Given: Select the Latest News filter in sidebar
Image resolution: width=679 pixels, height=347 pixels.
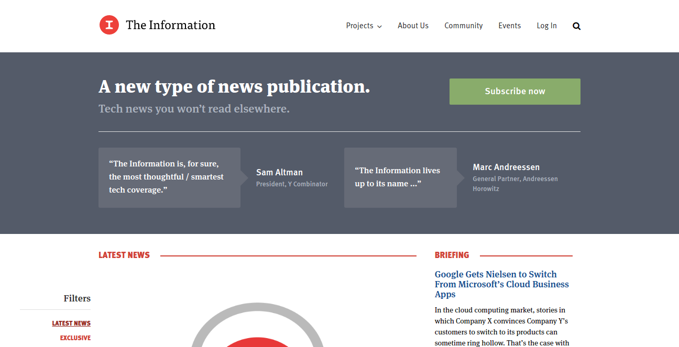Looking at the screenshot, I should click(x=71, y=323).
